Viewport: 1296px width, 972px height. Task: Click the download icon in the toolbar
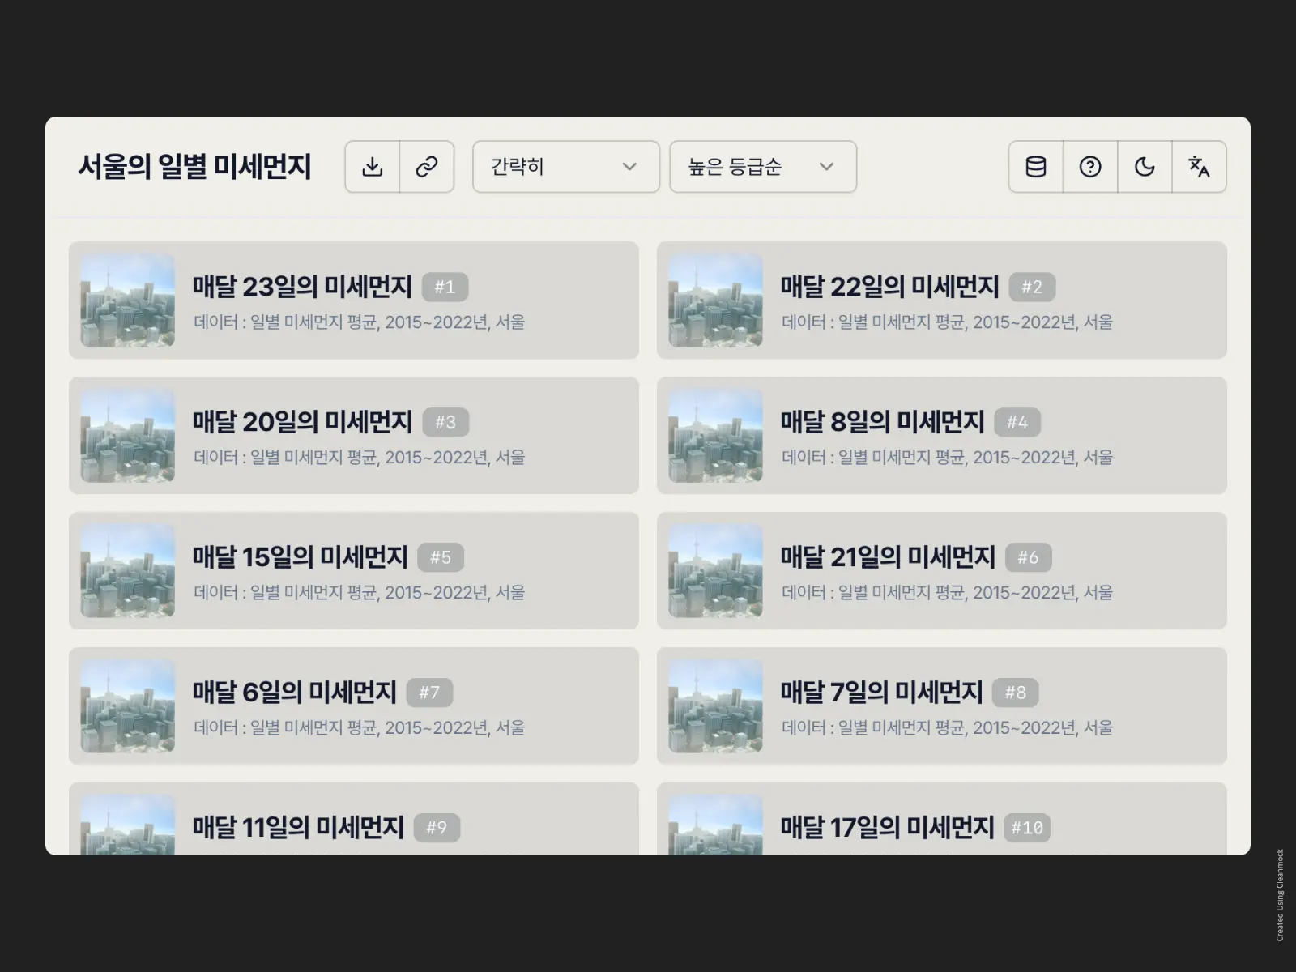click(373, 167)
